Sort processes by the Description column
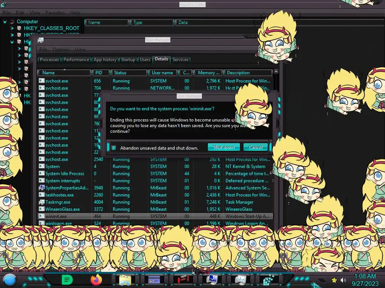The width and height of the screenshot is (385, 288). click(x=248, y=73)
